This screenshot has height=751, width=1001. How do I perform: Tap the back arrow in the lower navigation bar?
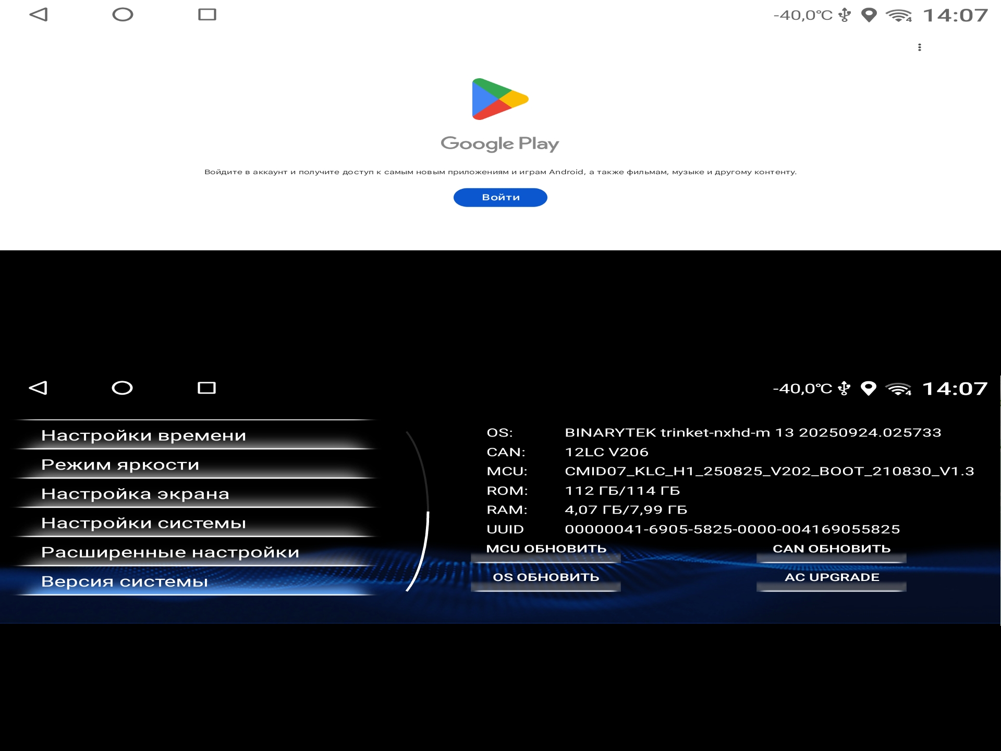(38, 388)
